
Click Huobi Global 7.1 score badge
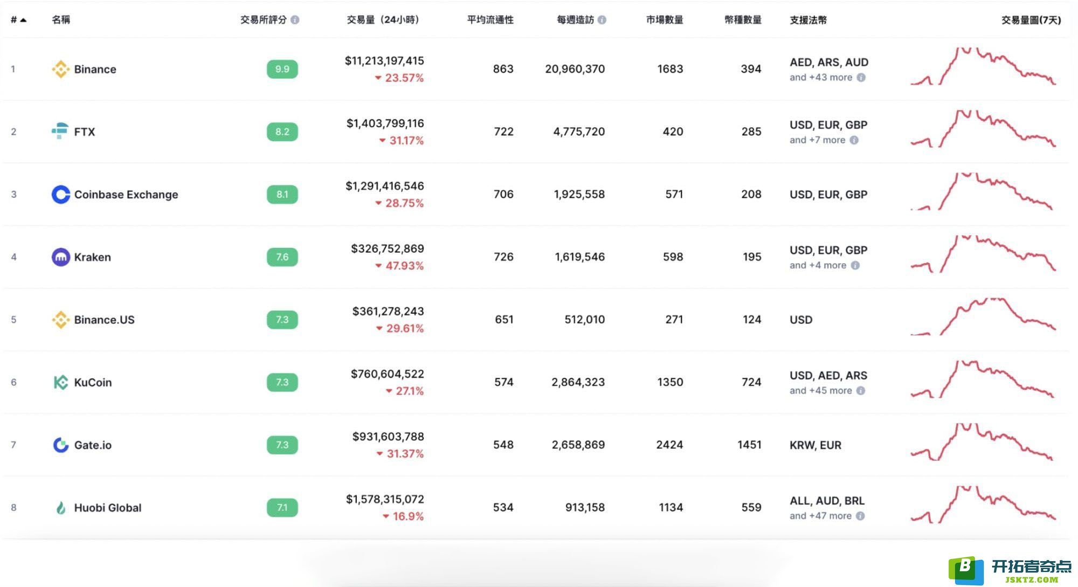pos(282,507)
